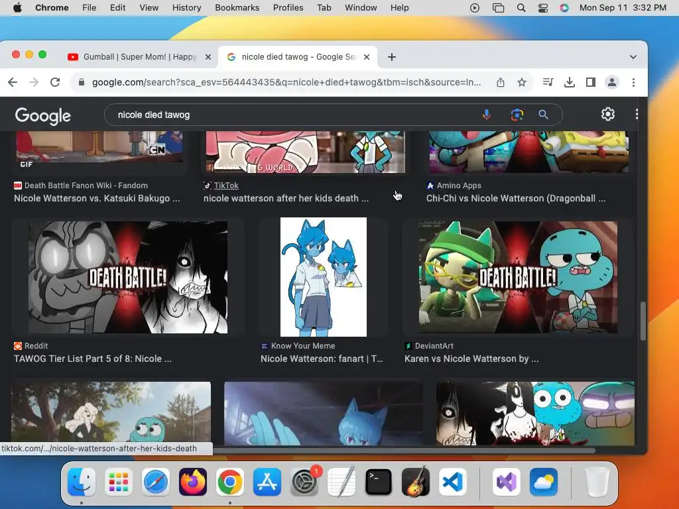Open the Chrome menu in menu bar

pos(52,8)
